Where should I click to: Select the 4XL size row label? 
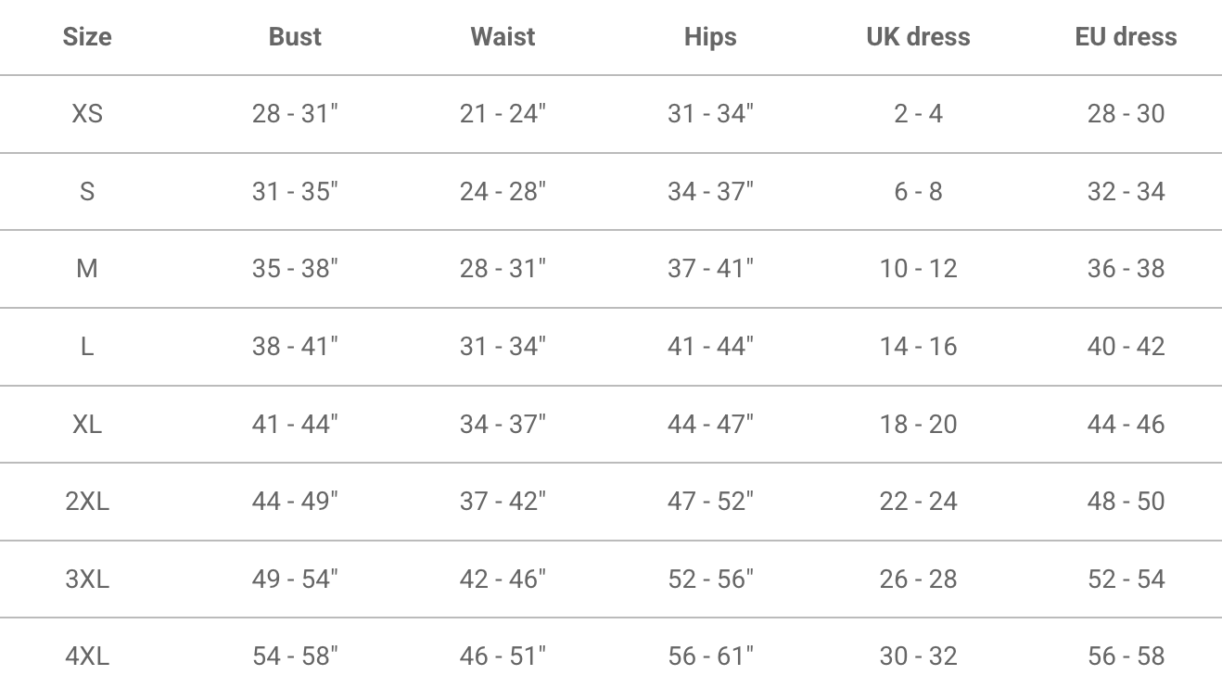pos(87,656)
